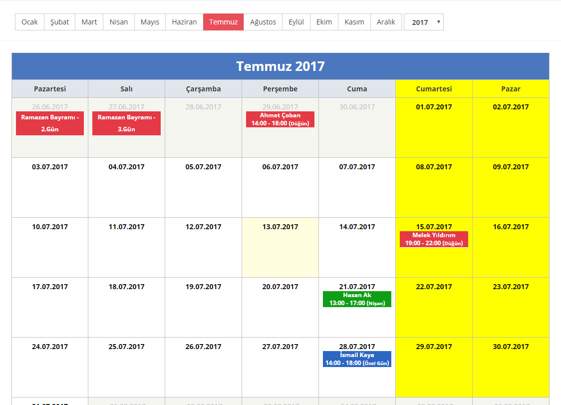Select the day 24.07.2017
Screen dimensions: 561x405
(50, 367)
